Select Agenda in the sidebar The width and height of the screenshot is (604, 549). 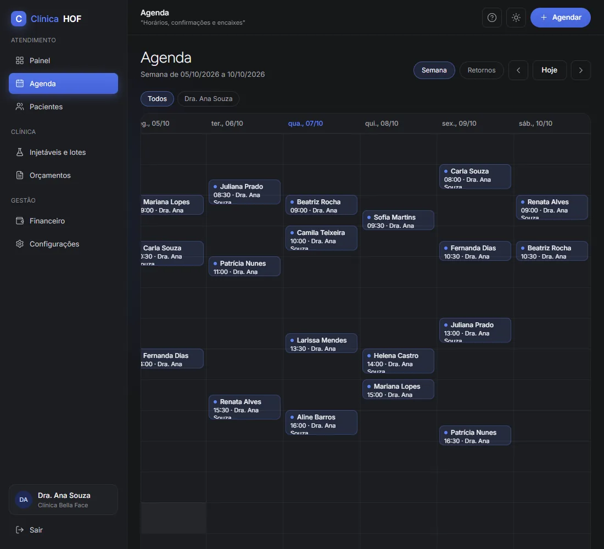(63, 83)
